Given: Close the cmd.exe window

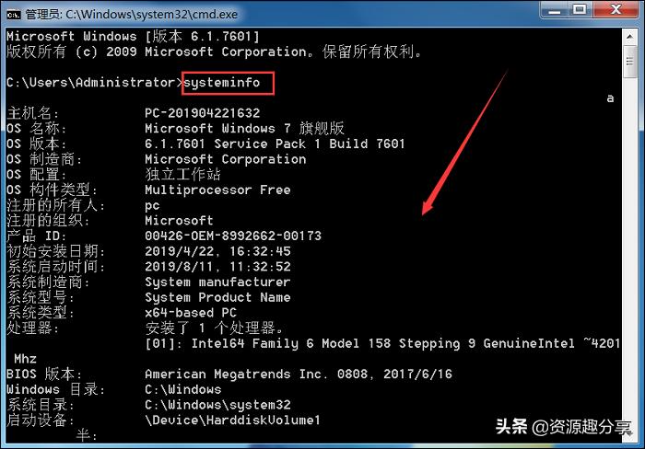Looking at the screenshot, I should click(613, 9).
